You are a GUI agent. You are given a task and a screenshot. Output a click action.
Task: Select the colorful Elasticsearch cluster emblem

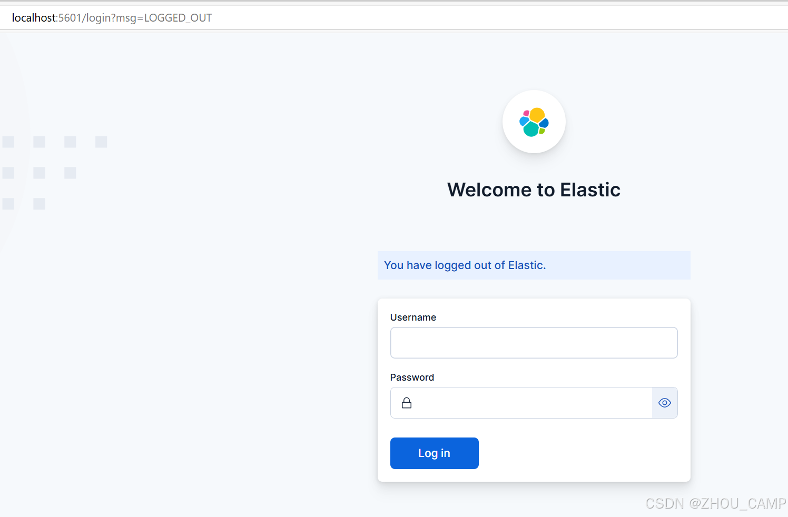[x=534, y=122]
